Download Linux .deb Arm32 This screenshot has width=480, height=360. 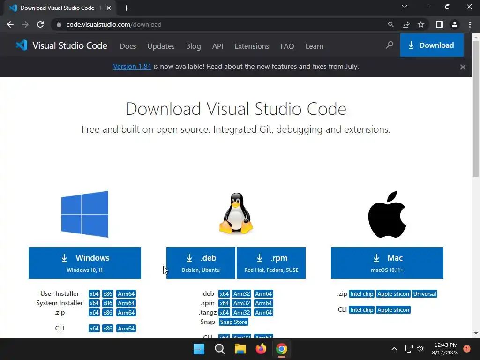point(242,294)
